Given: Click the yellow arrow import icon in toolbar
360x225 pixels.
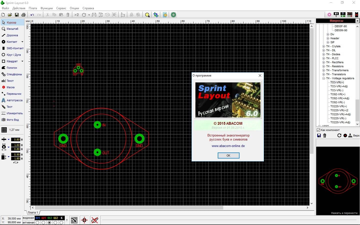Looking at the screenshot, I should [x=165, y=15].
